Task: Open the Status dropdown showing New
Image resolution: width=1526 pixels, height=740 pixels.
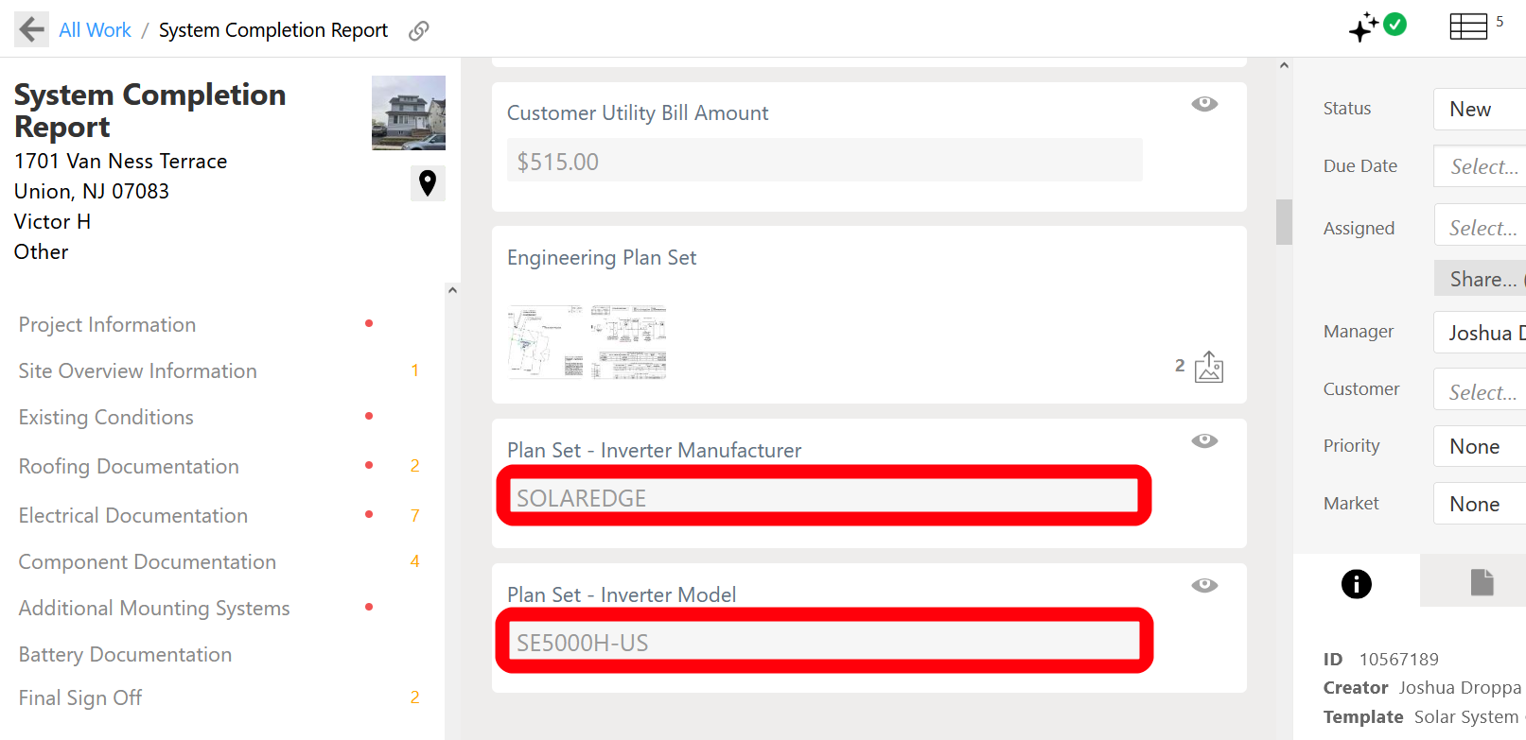Action: click(1480, 109)
